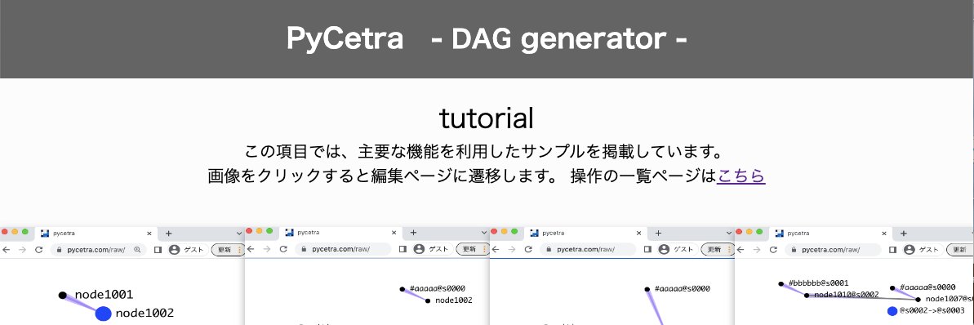Open tutorial thumbnail showing node1001 and node1002
This screenshot has height=325, width=974.
click(x=122, y=276)
